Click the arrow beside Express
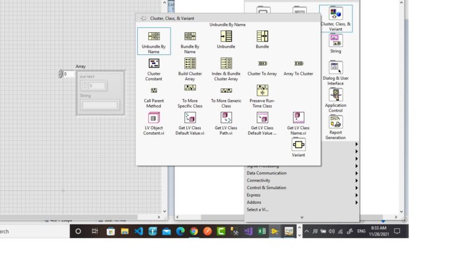 tap(356, 195)
